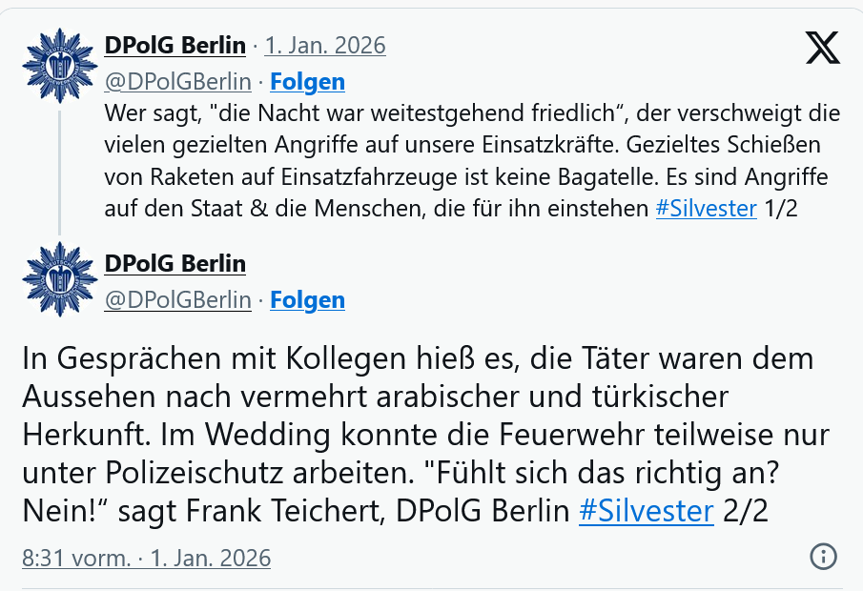
Task: Open the #Silvester hashtag in tweet 2/2
Action: (x=646, y=511)
